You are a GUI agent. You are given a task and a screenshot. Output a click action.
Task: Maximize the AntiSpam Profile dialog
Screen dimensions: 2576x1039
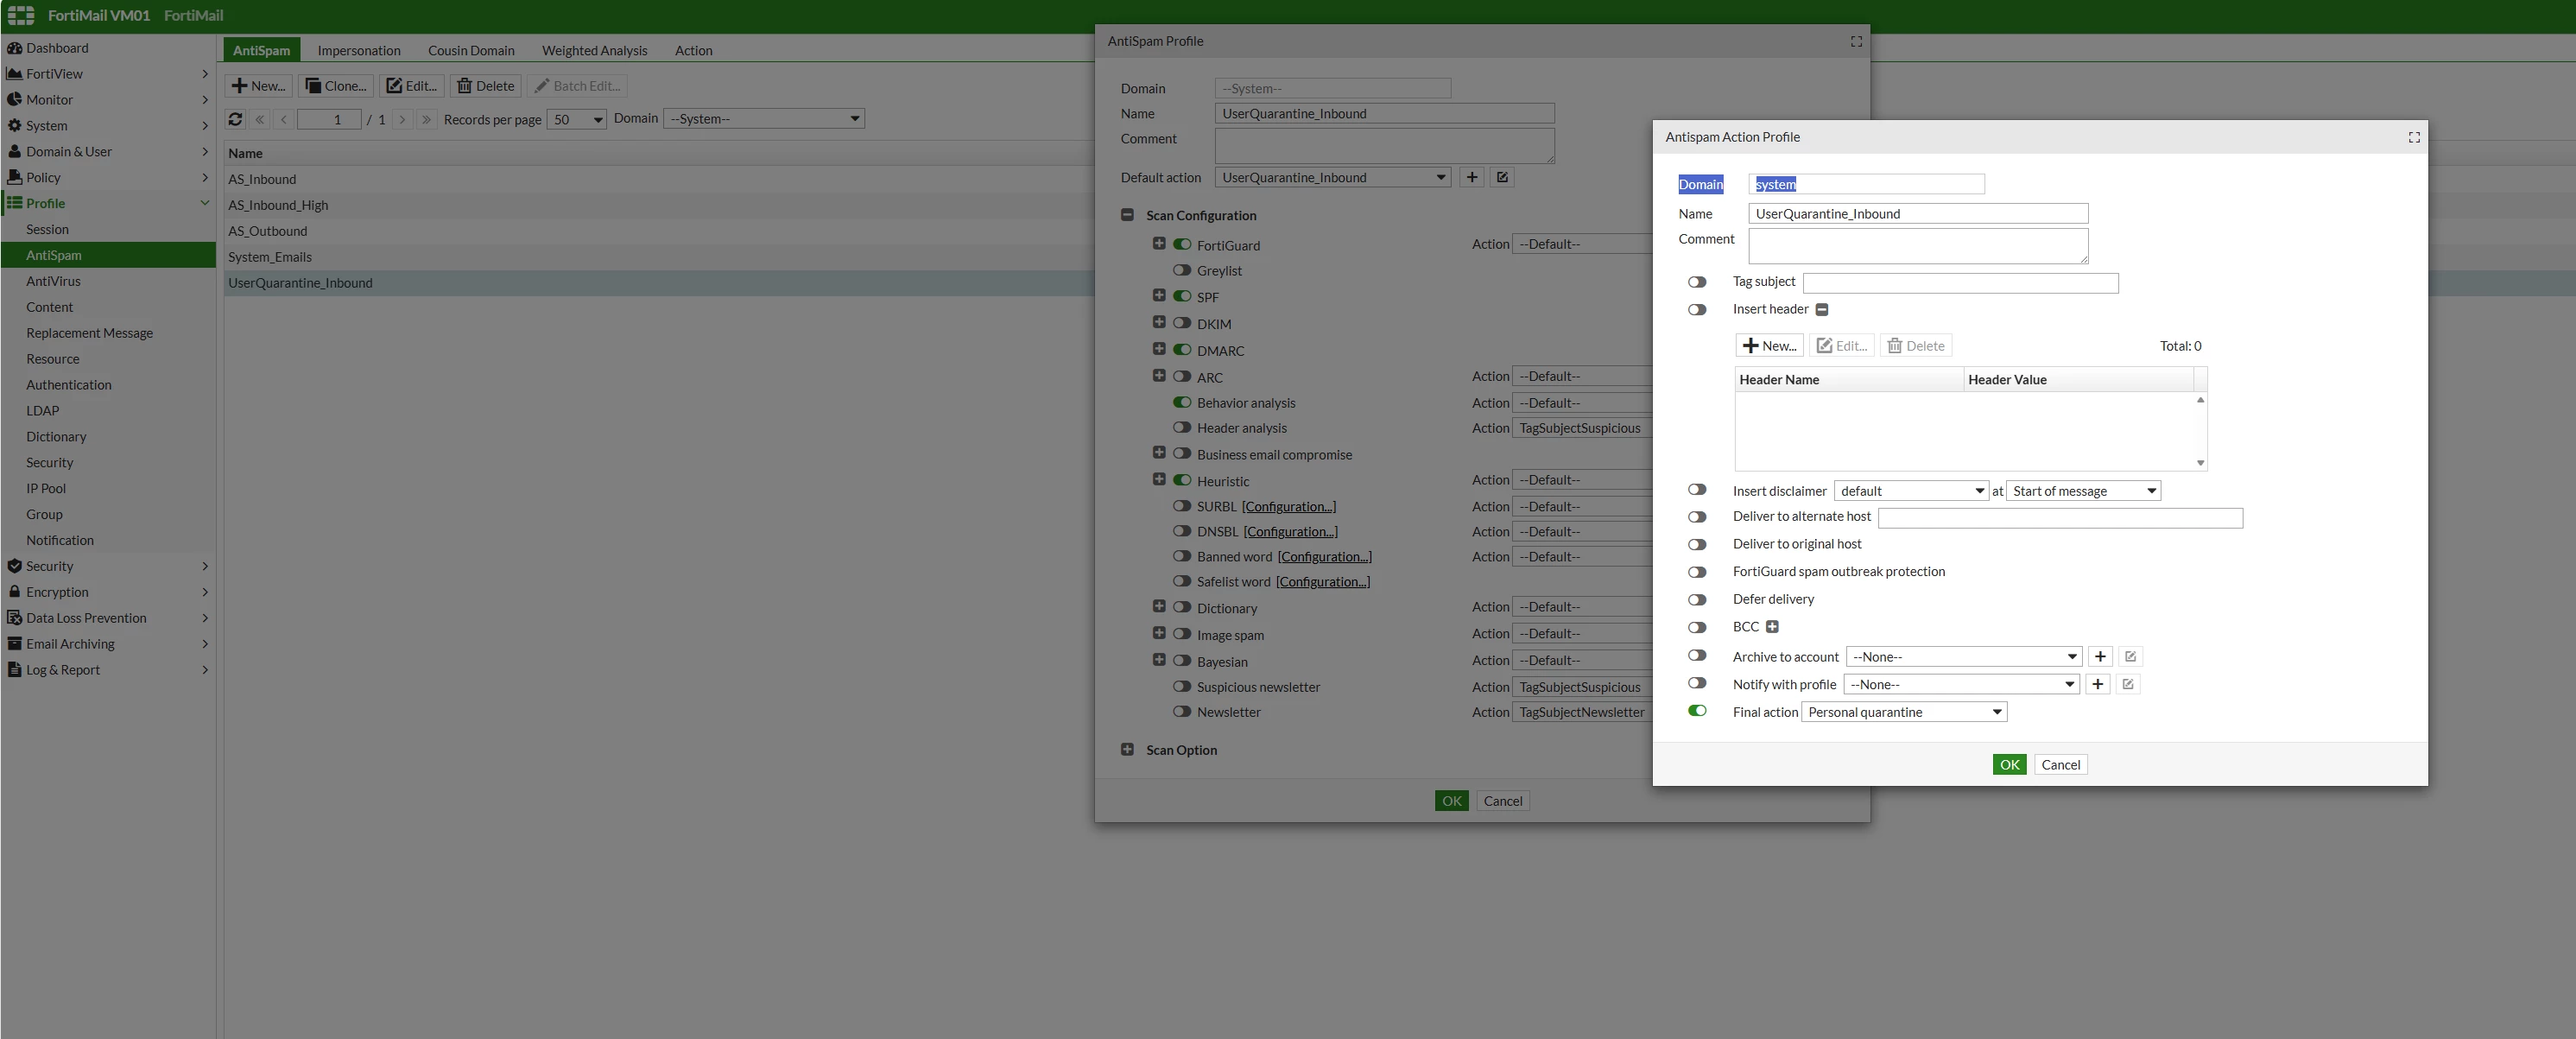(x=1856, y=41)
